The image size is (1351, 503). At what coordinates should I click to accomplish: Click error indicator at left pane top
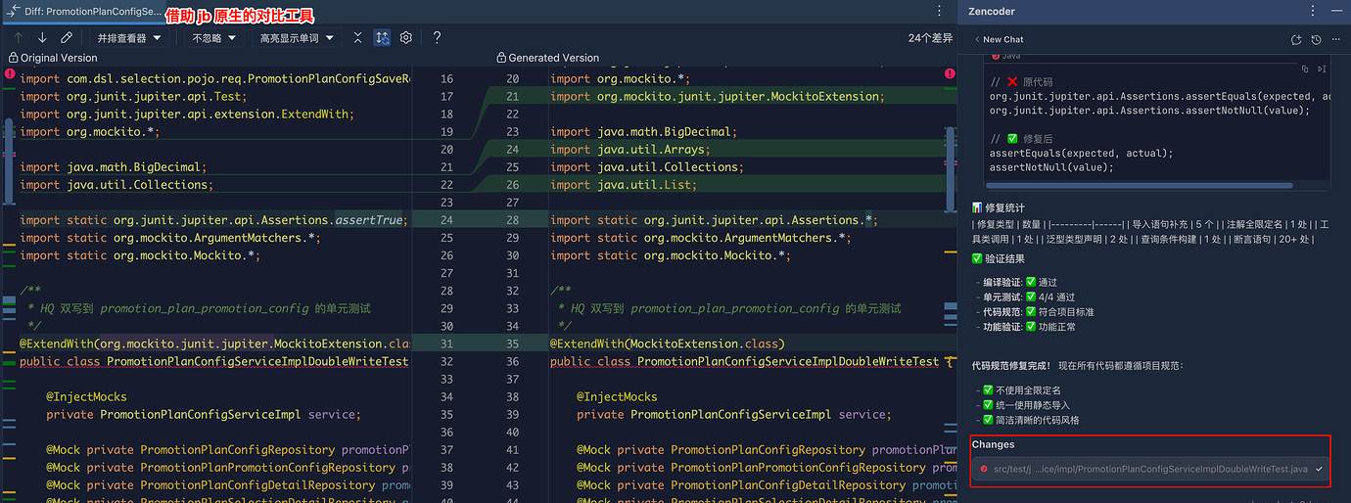click(x=10, y=73)
